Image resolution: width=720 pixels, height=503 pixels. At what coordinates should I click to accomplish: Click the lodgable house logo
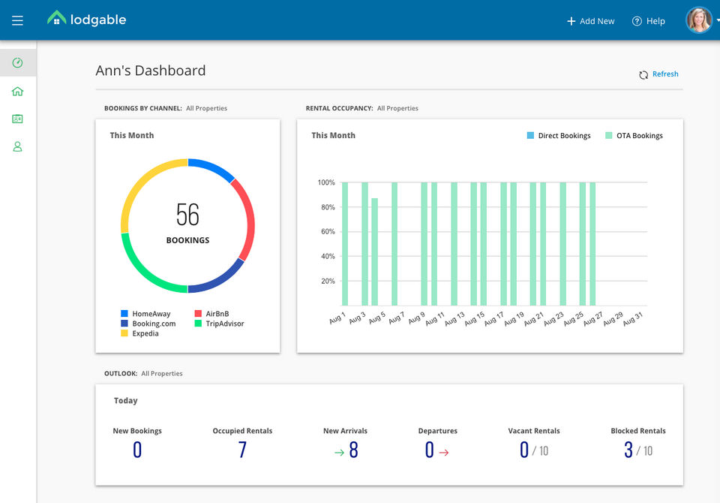[x=56, y=19]
